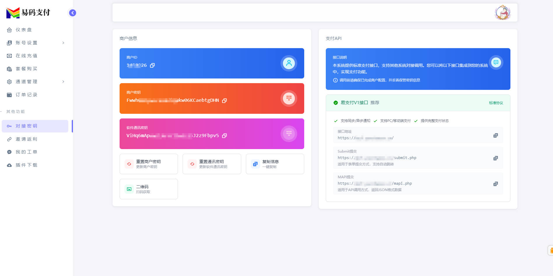Copy the MAPI提交 mapi.php URL
Image resolution: width=553 pixels, height=276 pixels.
pos(496,184)
